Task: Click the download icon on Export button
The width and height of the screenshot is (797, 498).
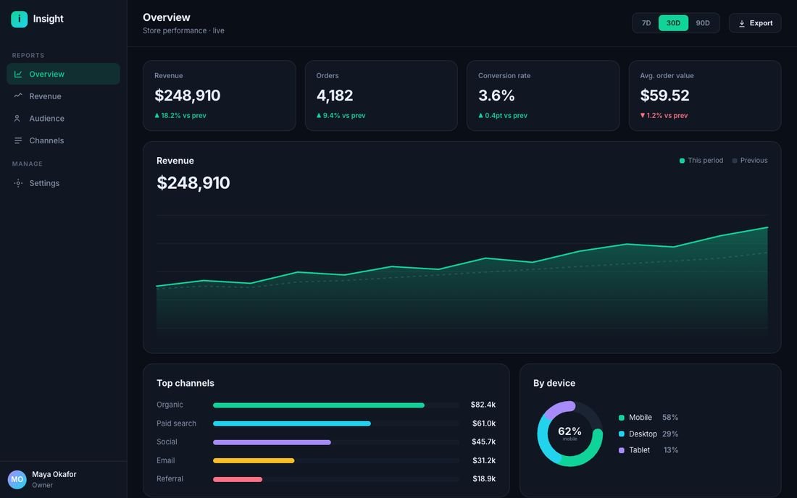Action: click(x=742, y=23)
